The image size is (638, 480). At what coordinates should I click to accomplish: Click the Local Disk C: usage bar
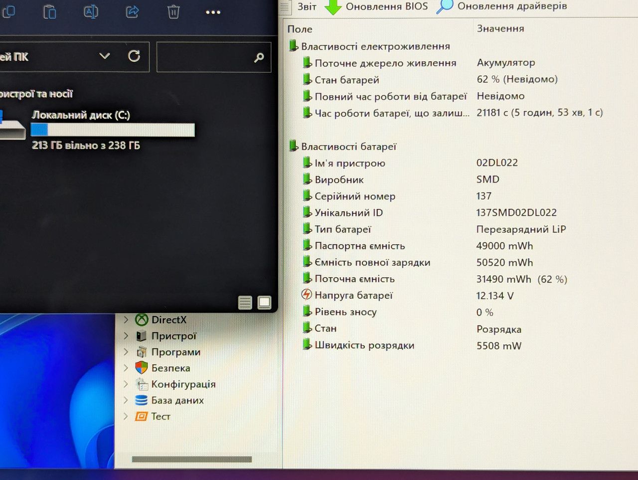(x=113, y=130)
